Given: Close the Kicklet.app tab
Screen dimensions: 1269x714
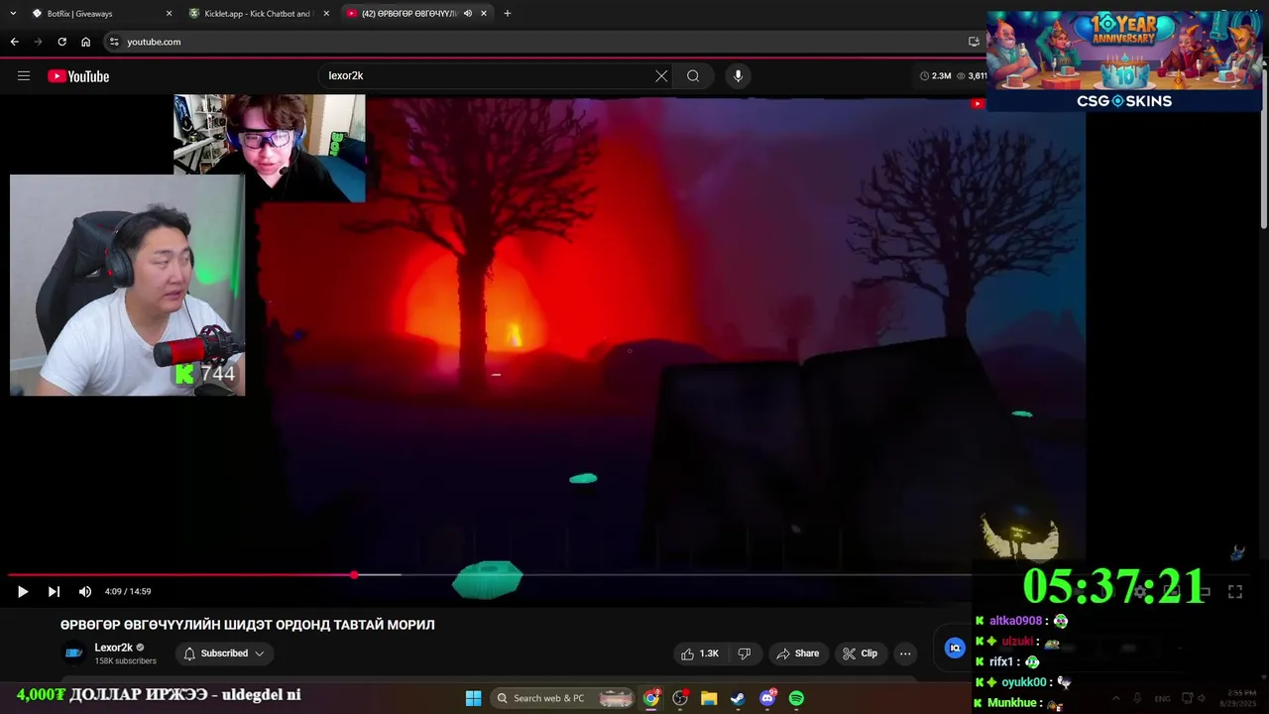Looking at the screenshot, I should pyautogui.click(x=327, y=14).
